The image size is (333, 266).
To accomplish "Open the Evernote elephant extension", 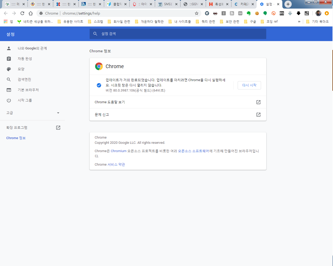I will (x=249, y=13).
